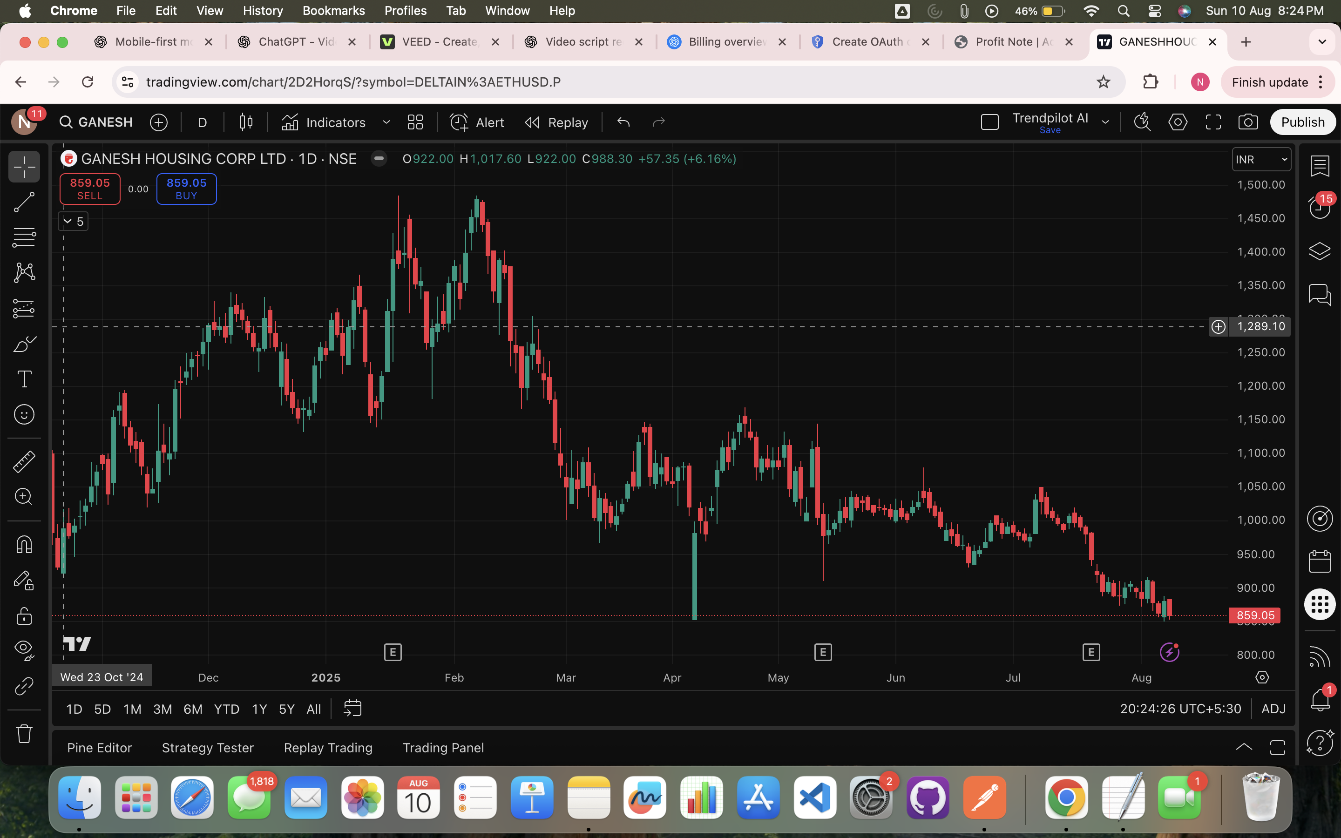The width and height of the screenshot is (1341, 838).
Task: Select the trend line drawing tool
Action: coord(24,203)
